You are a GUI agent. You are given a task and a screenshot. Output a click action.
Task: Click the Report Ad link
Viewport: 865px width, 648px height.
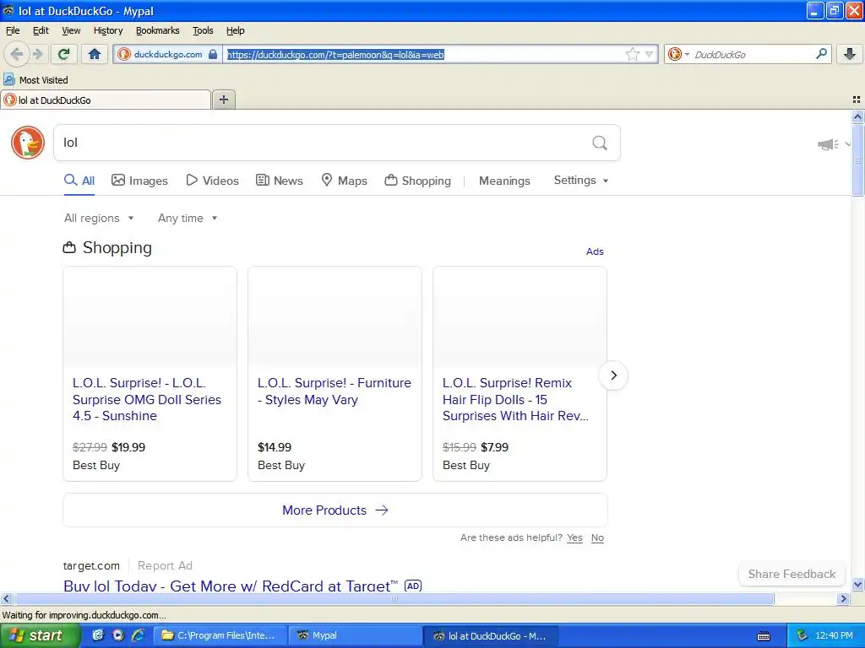(165, 566)
